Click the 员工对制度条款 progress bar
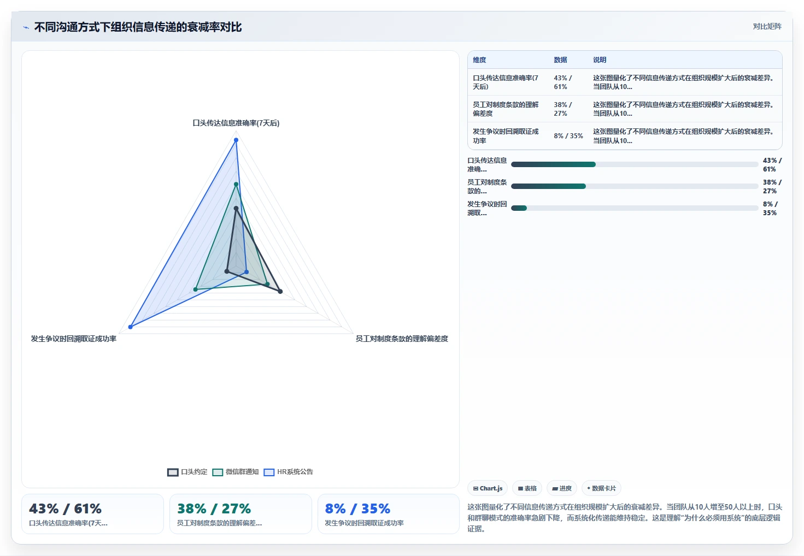 tap(635, 186)
